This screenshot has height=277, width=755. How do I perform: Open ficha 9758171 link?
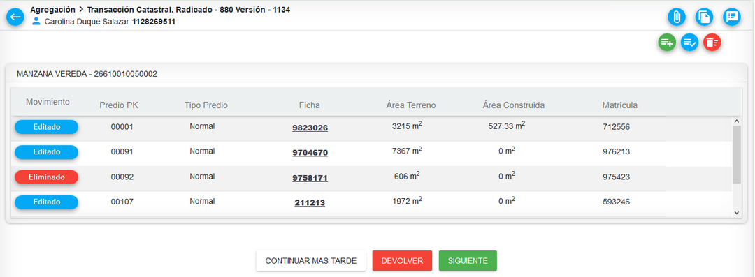(310, 178)
